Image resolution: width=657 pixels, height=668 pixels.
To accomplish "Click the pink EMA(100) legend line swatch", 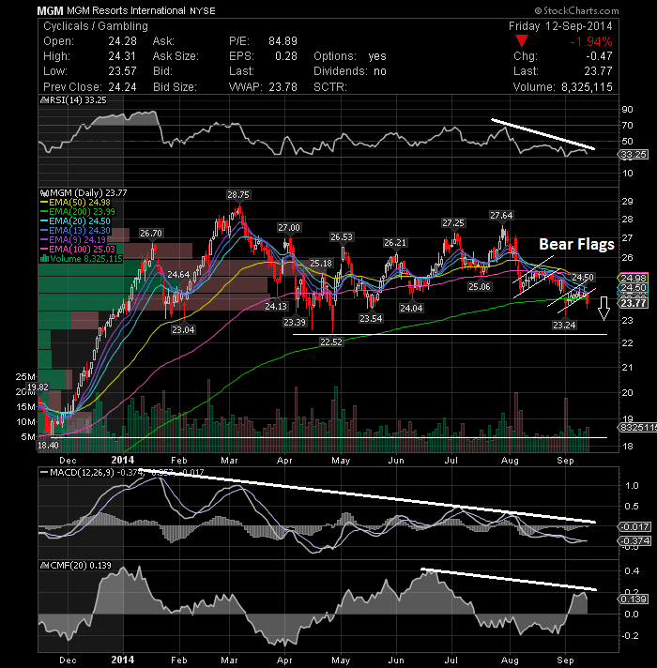I will pyautogui.click(x=44, y=250).
